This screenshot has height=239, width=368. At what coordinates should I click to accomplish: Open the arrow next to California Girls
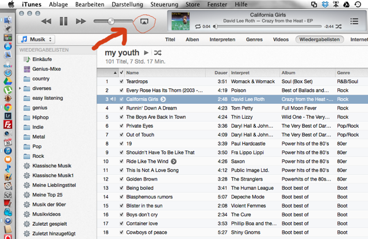pyautogui.click(x=163, y=99)
